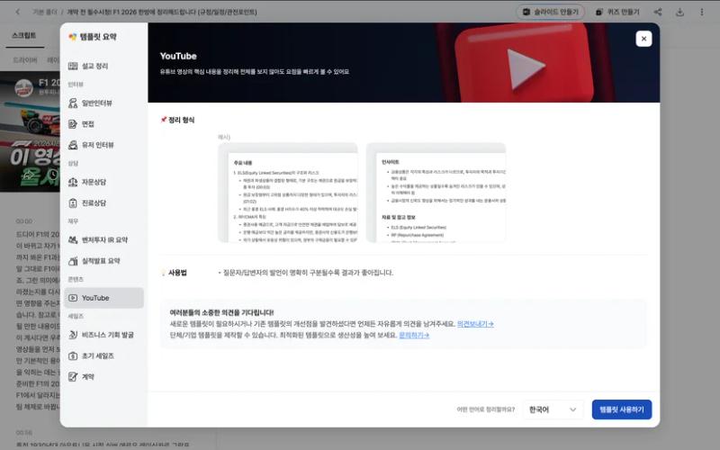Click the 템플릿 사용하기 button

(622, 409)
